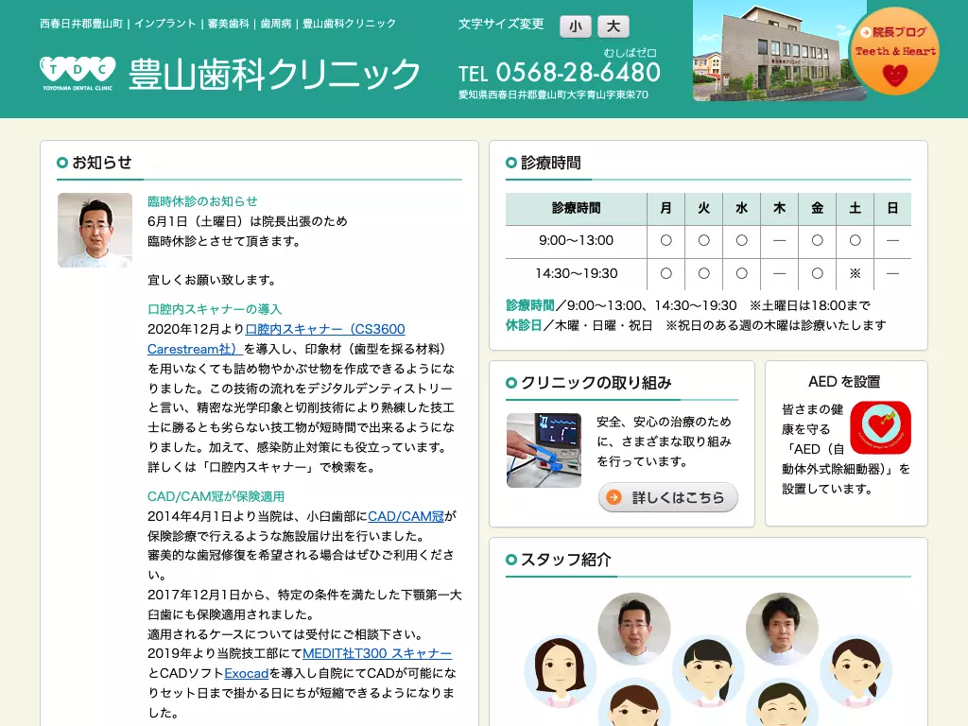Click the 臨時休診のお知らせ heading
Screen dimensions: 968x726
202,201
